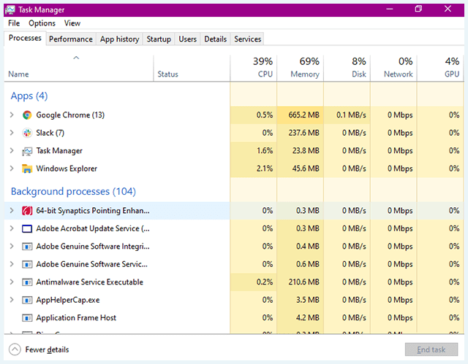Click the End task button
This screenshot has height=364, width=468.
(431, 349)
